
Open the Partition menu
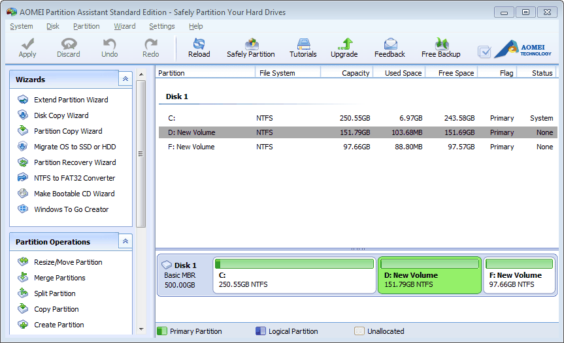(x=86, y=26)
